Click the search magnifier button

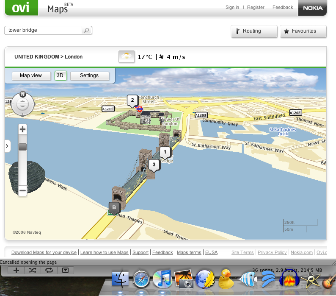(x=87, y=30)
